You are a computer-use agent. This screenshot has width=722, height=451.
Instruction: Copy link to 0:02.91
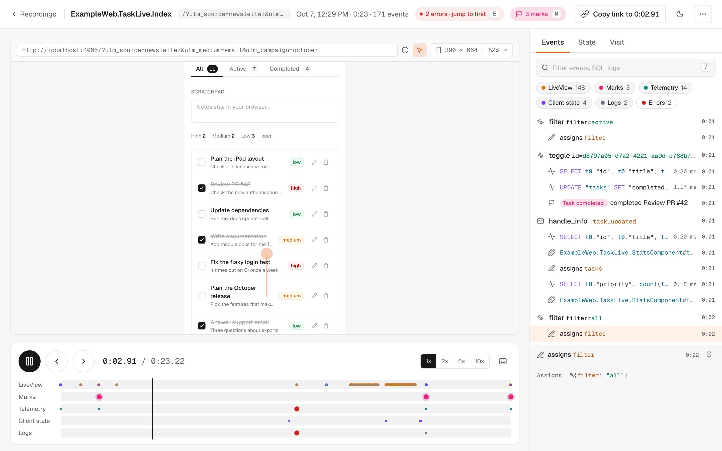tap(620, 14)
